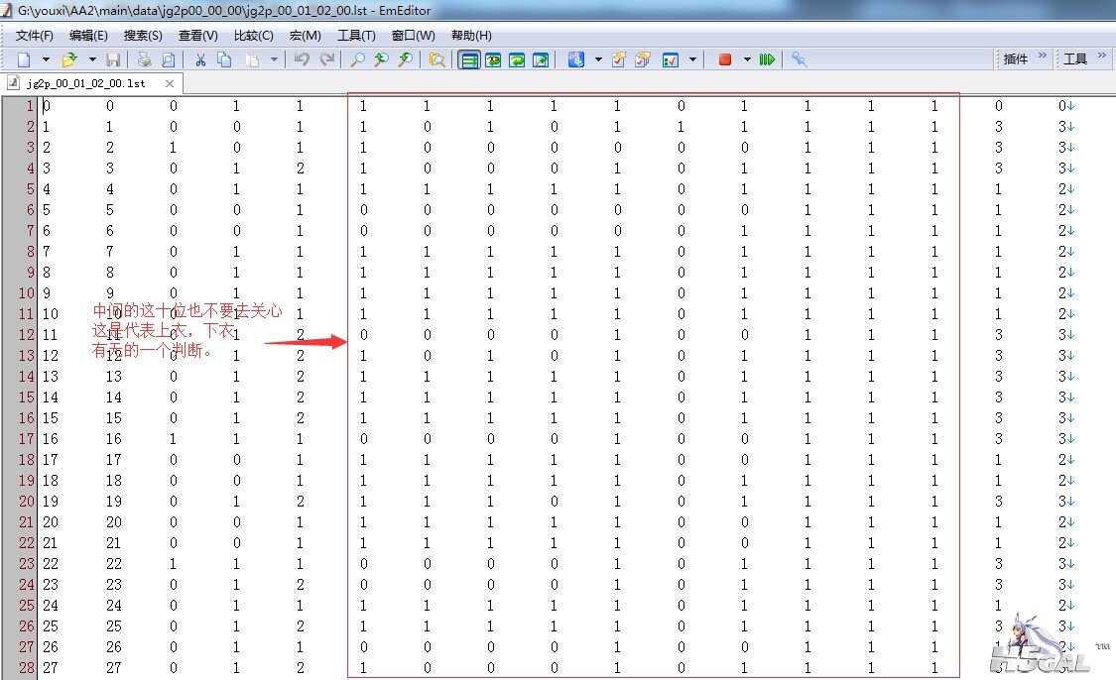1116x680 pixels.
Task: Open the 工具(T) menu
Action: 356,36
